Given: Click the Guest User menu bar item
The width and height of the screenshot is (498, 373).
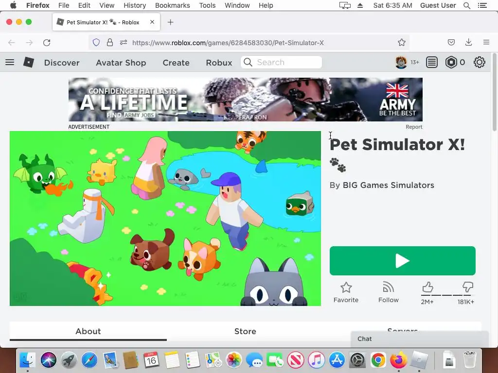Looking at the screenshot, I should tap(438, 5).
